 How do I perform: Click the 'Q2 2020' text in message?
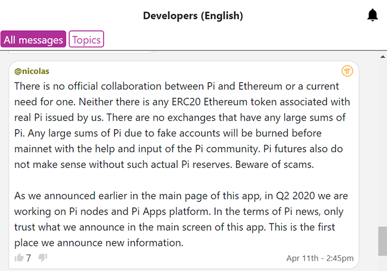click(x=295, y=196)
